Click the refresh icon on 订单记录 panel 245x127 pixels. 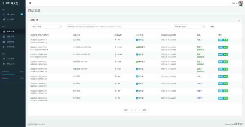[239, 20]
